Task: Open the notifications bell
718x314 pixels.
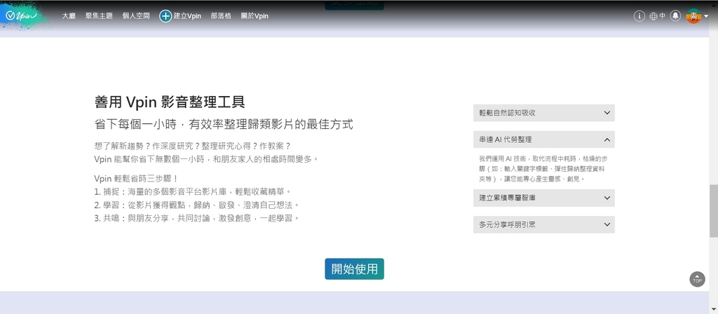Action: (675, 16)
